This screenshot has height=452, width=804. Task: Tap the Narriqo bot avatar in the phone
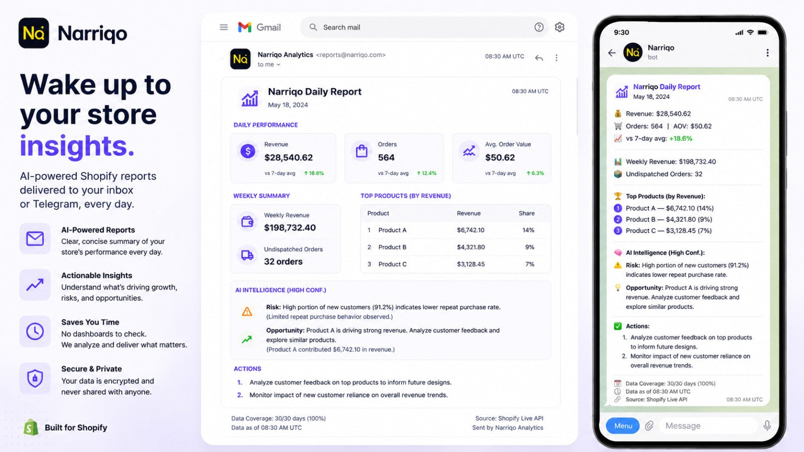[633, 52]
